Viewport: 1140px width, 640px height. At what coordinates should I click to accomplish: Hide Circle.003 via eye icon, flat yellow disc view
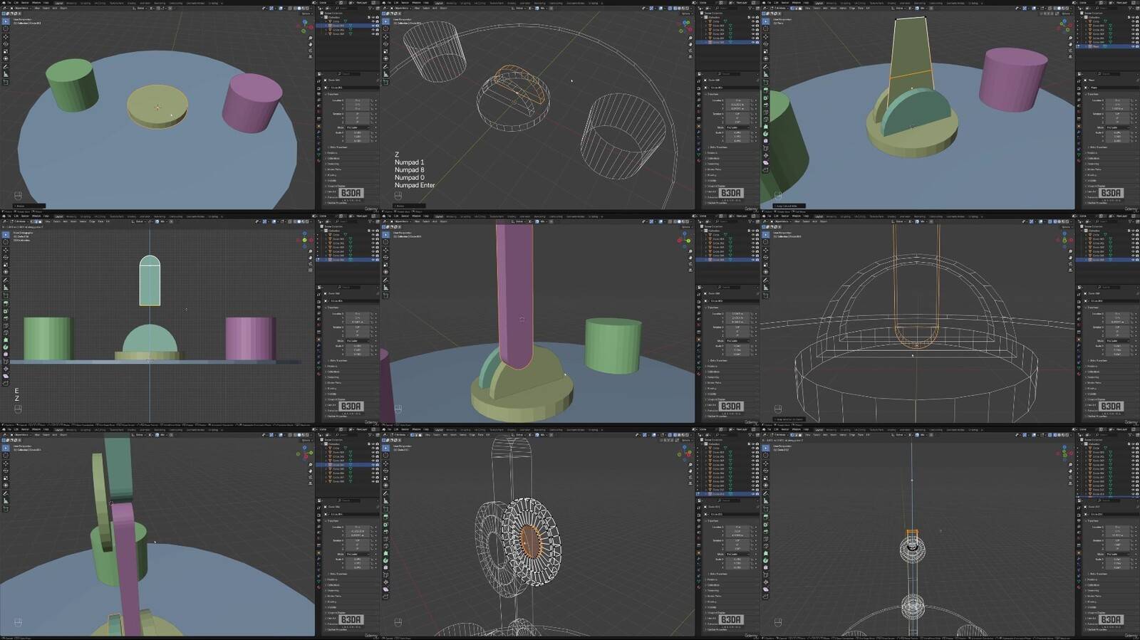pos(373,34)
